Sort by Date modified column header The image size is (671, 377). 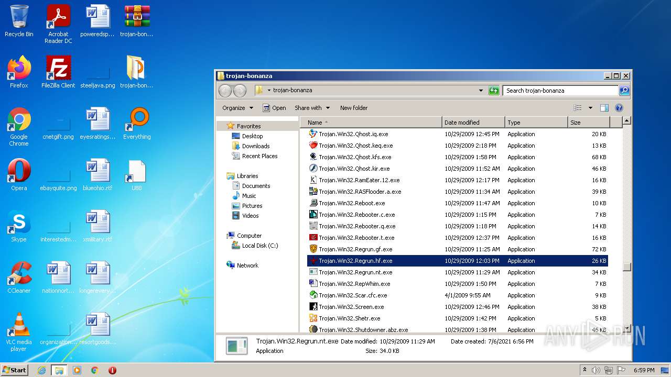(x=473, y=123)
